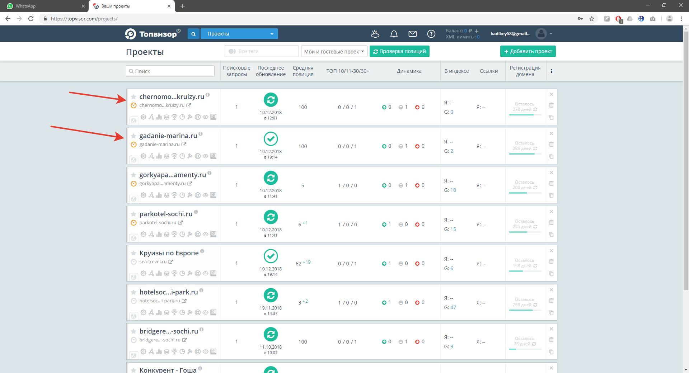Click domain registration progress bar for bridgere...-sochi.ru
The height and width of the screenshot is (373, 689).
tap(525, 349)
